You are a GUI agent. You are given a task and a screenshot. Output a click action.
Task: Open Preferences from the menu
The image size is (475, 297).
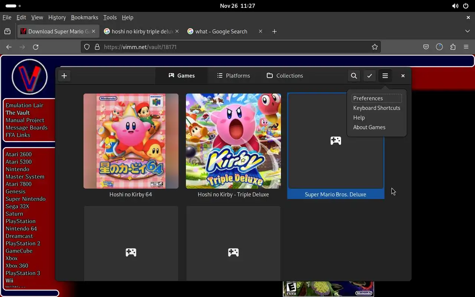point(377,98)
